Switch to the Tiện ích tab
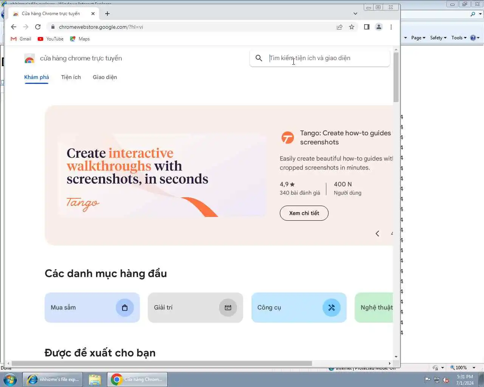Viewport: 484px width, 387px height. (x=71, y=77)
